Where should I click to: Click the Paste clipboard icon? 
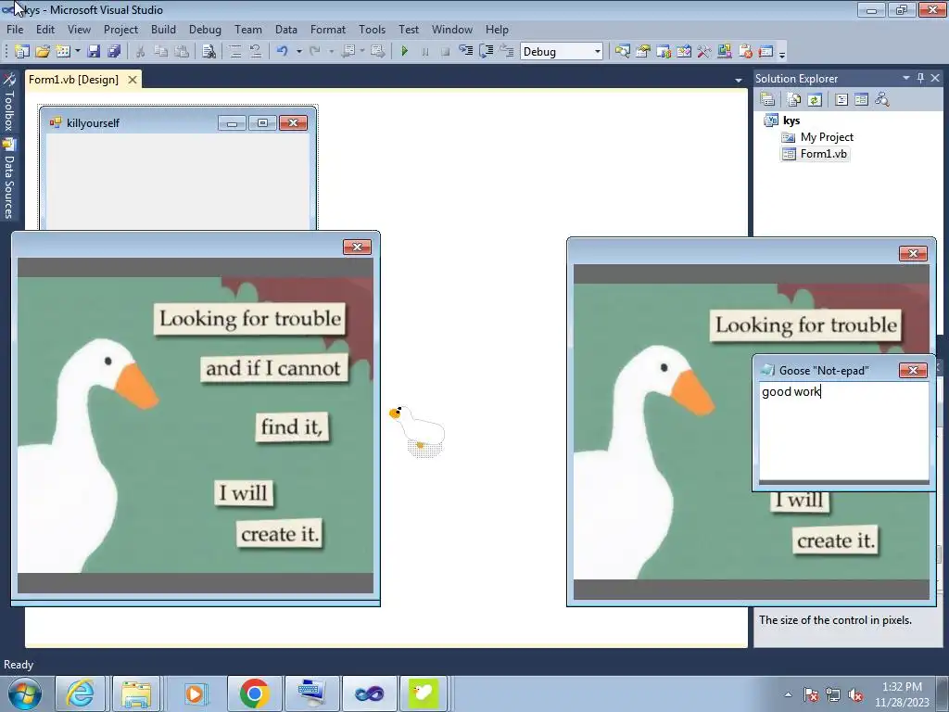point(181,52)
